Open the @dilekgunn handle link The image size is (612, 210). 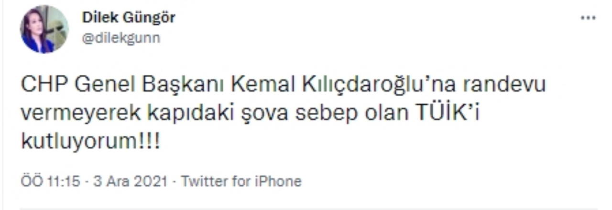coord(121,38)
